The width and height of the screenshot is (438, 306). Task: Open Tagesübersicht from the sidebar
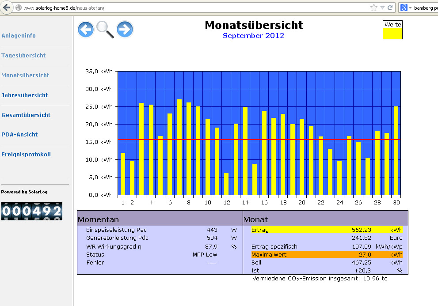point(23,55)
